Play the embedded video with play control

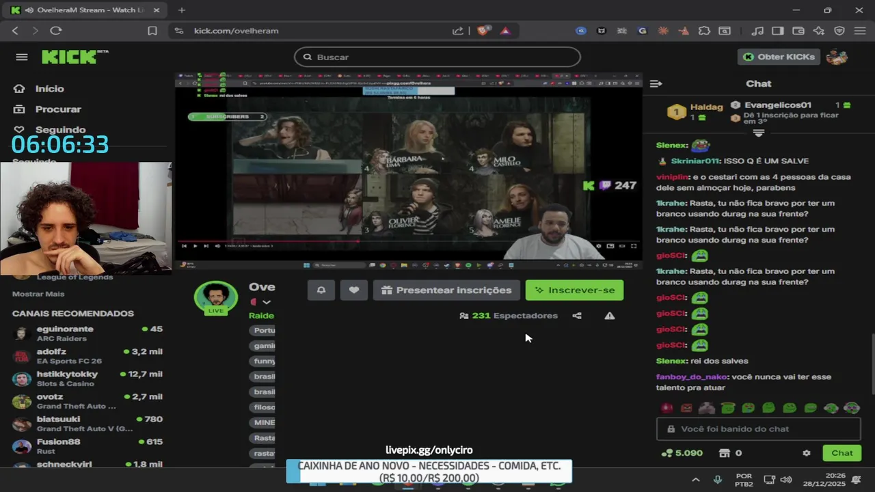[195, 246]
